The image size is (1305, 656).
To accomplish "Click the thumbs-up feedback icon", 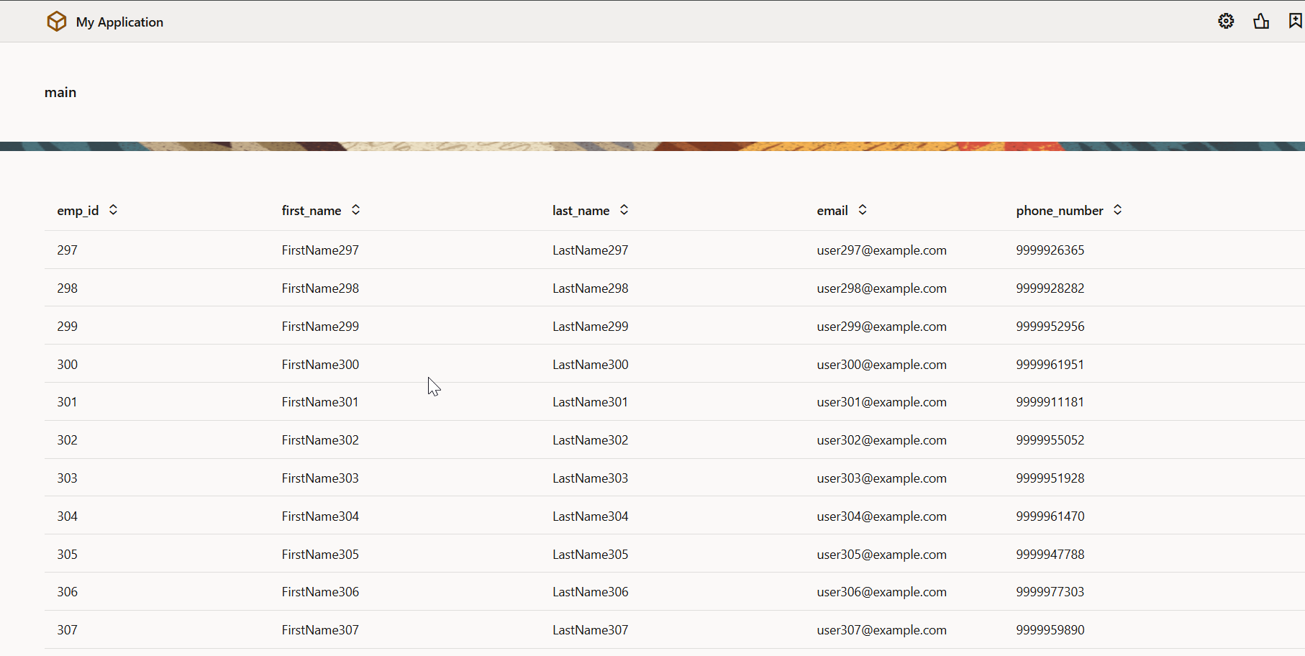I will coord(1261,22).
